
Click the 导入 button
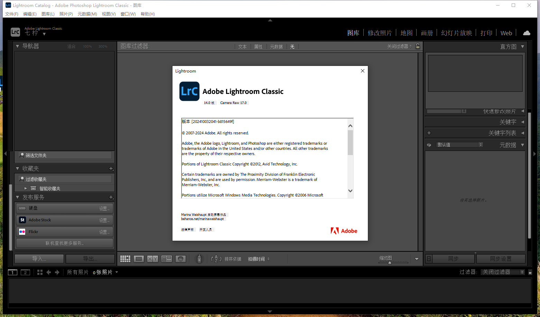[39, 259]
